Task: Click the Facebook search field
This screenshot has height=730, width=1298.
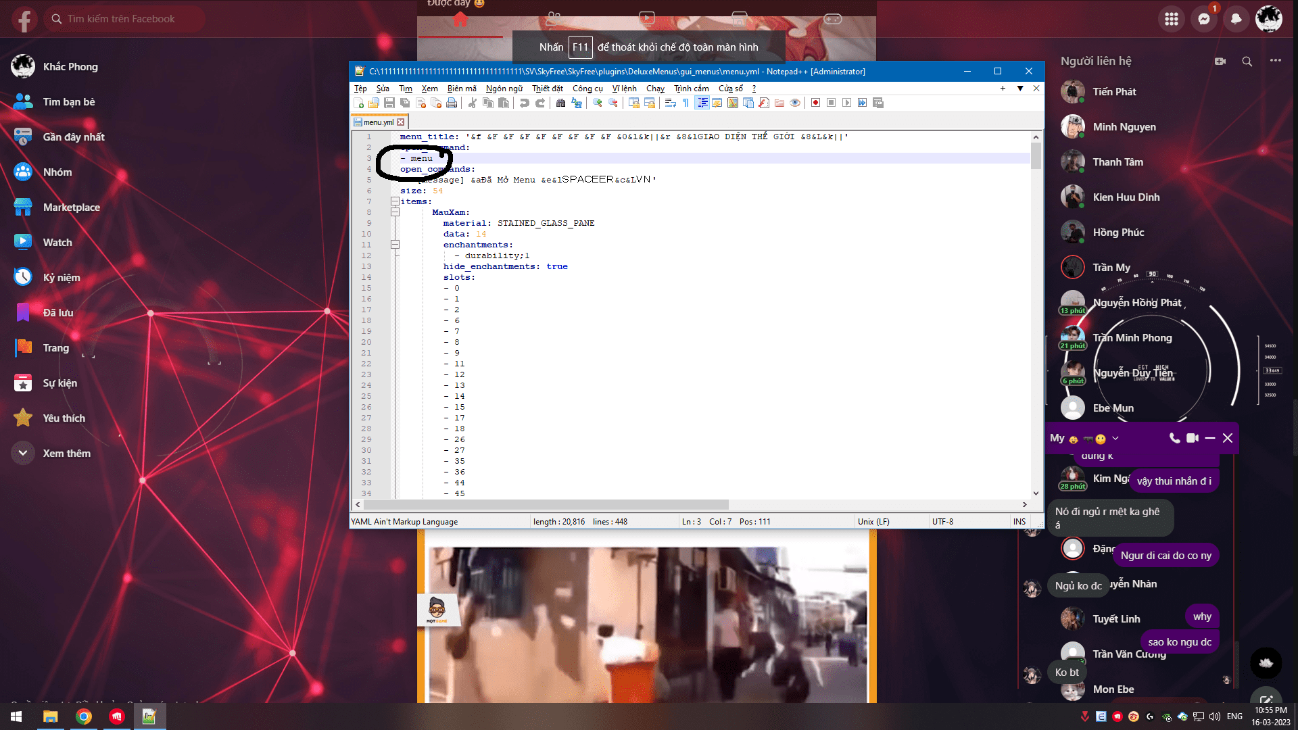Action: coord(122,19)
